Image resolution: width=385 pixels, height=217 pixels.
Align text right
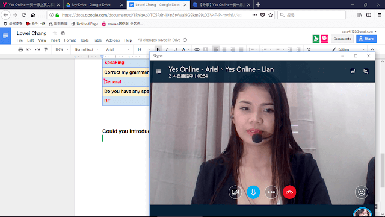click(x=233, y=49)
